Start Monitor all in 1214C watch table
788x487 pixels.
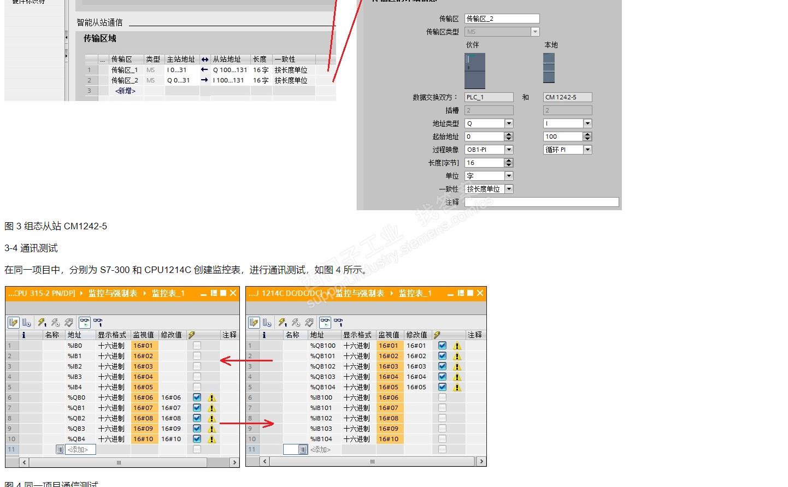click(x=325, y=323)
